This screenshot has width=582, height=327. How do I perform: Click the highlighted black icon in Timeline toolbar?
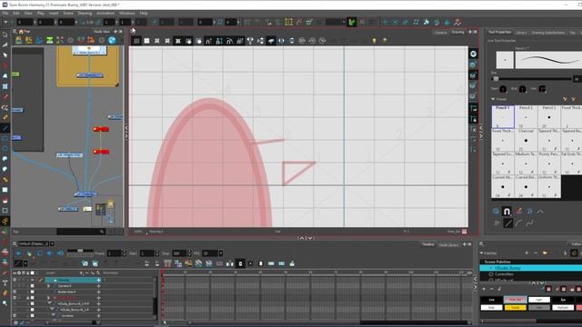tap(240, 263)
